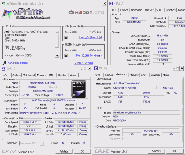185x155 pixels.
Task: Run the 32M Benchmark
Action: [x=91, y=37]
